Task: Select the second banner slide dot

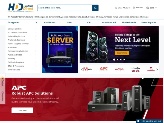Action: click(118, 60)
